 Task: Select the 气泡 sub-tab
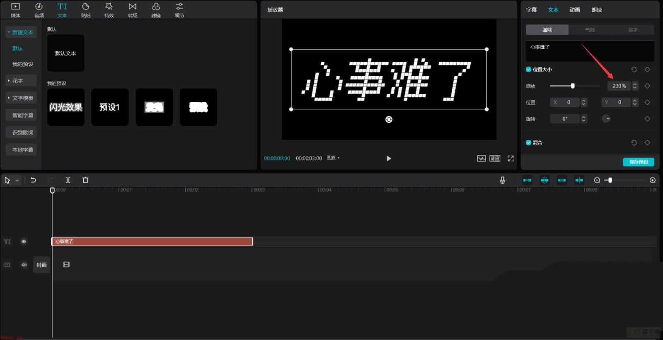coord(590,30)
